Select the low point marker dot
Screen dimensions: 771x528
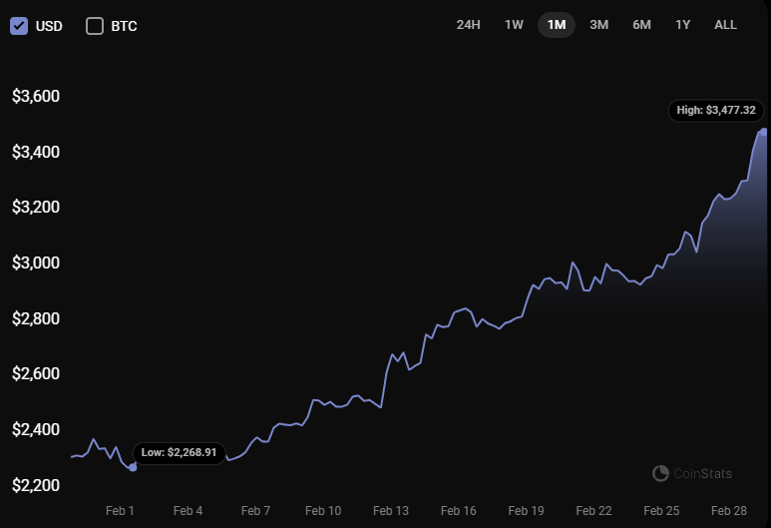pos(133,466)
